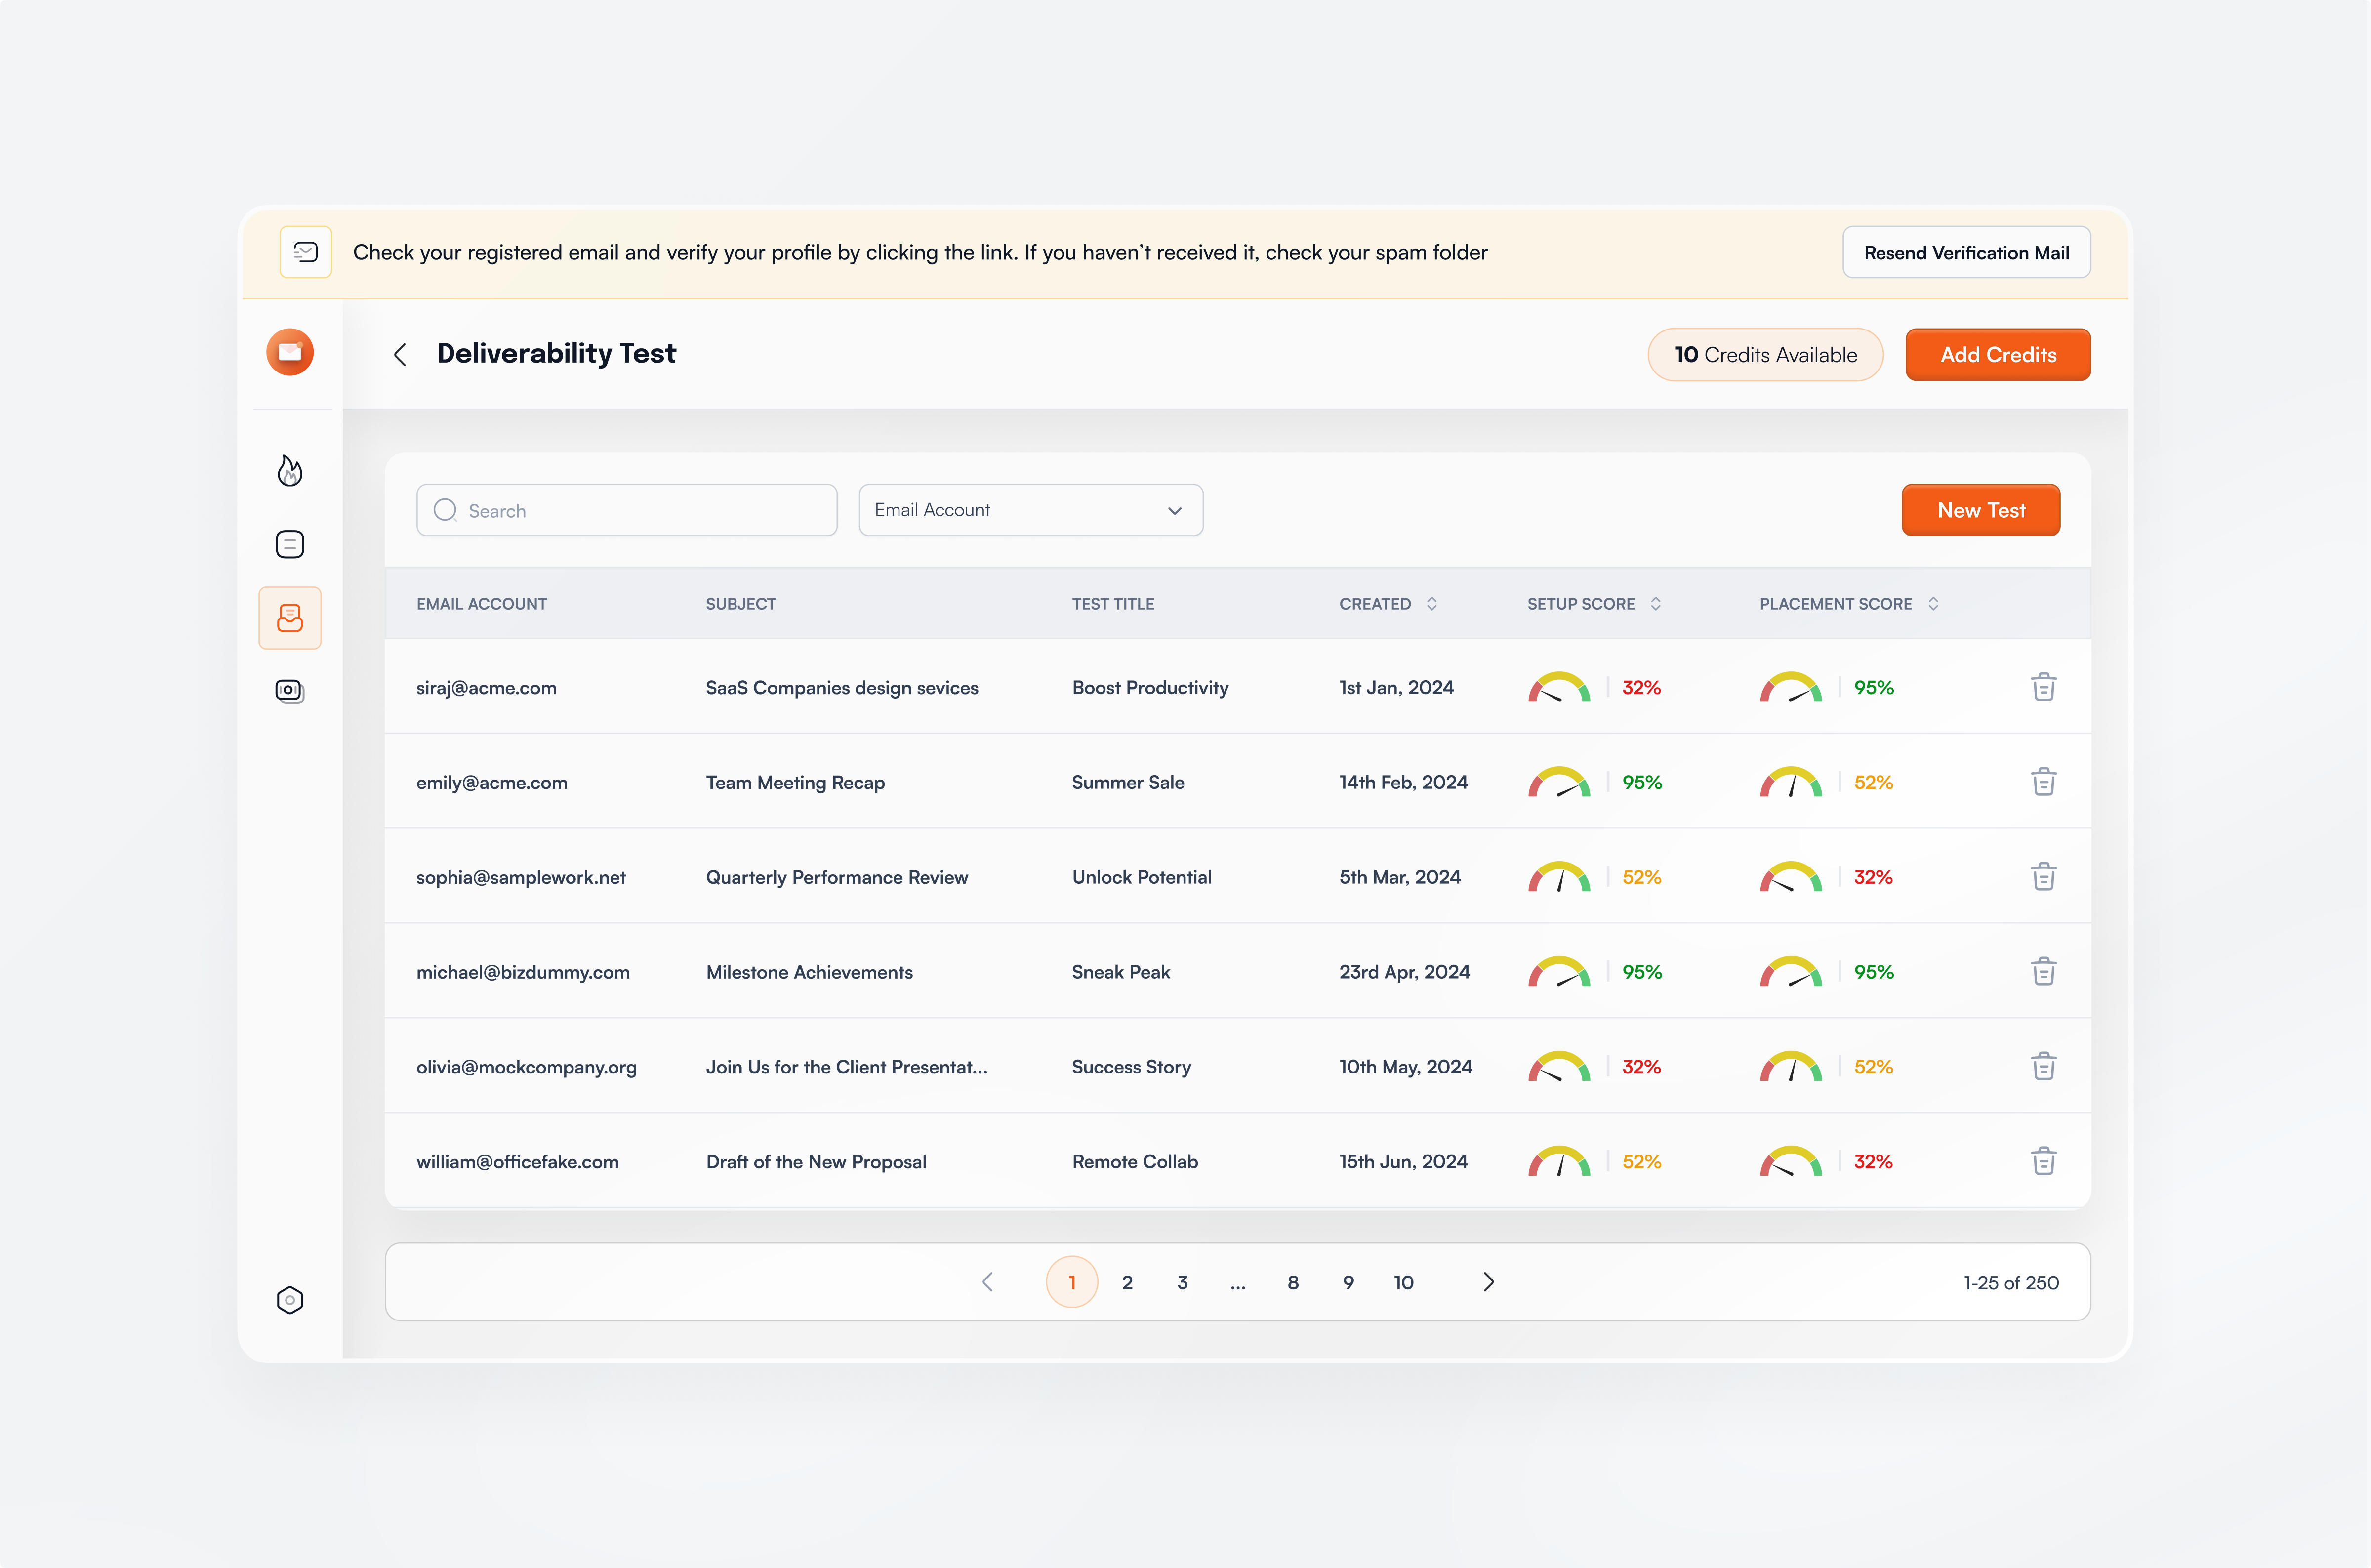Delete the william@officefake.com test row
This screenshot has width=2371, height=1568.
[2044, 1161]
